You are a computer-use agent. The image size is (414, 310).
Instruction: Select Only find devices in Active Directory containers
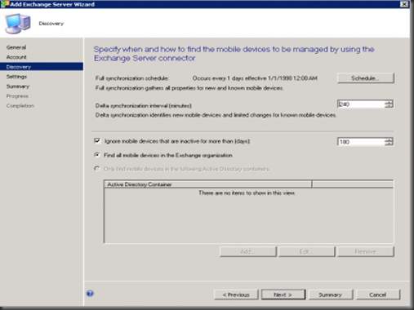[x=97, y=169]
